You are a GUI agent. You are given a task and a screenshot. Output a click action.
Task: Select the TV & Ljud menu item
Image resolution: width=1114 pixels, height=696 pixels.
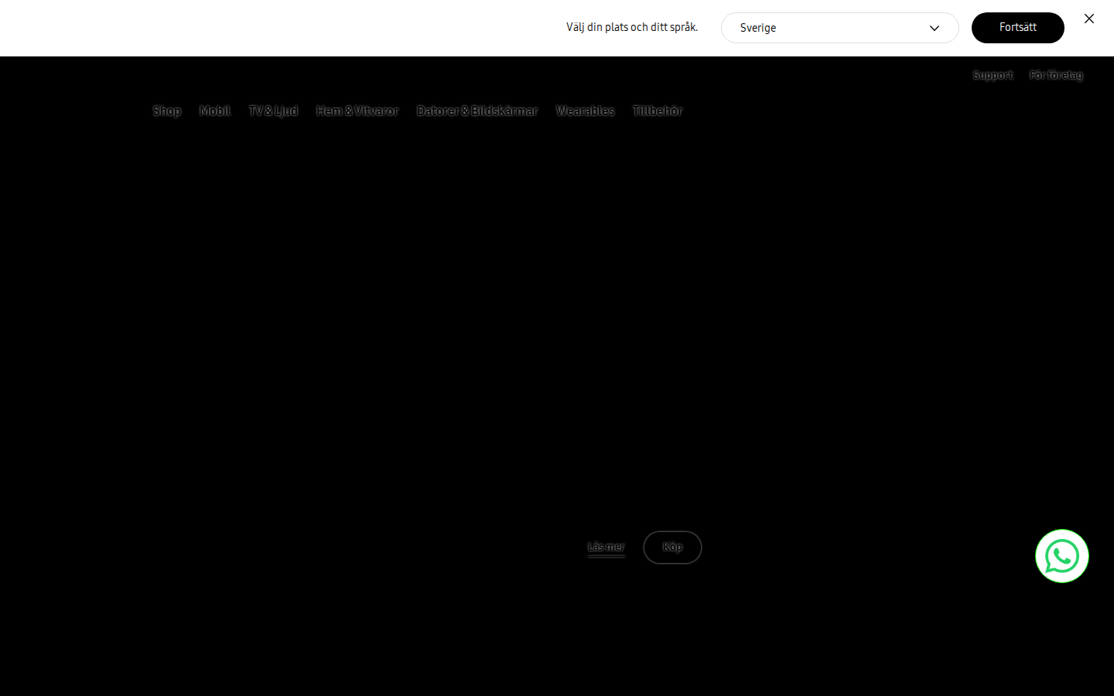point(273,111)
